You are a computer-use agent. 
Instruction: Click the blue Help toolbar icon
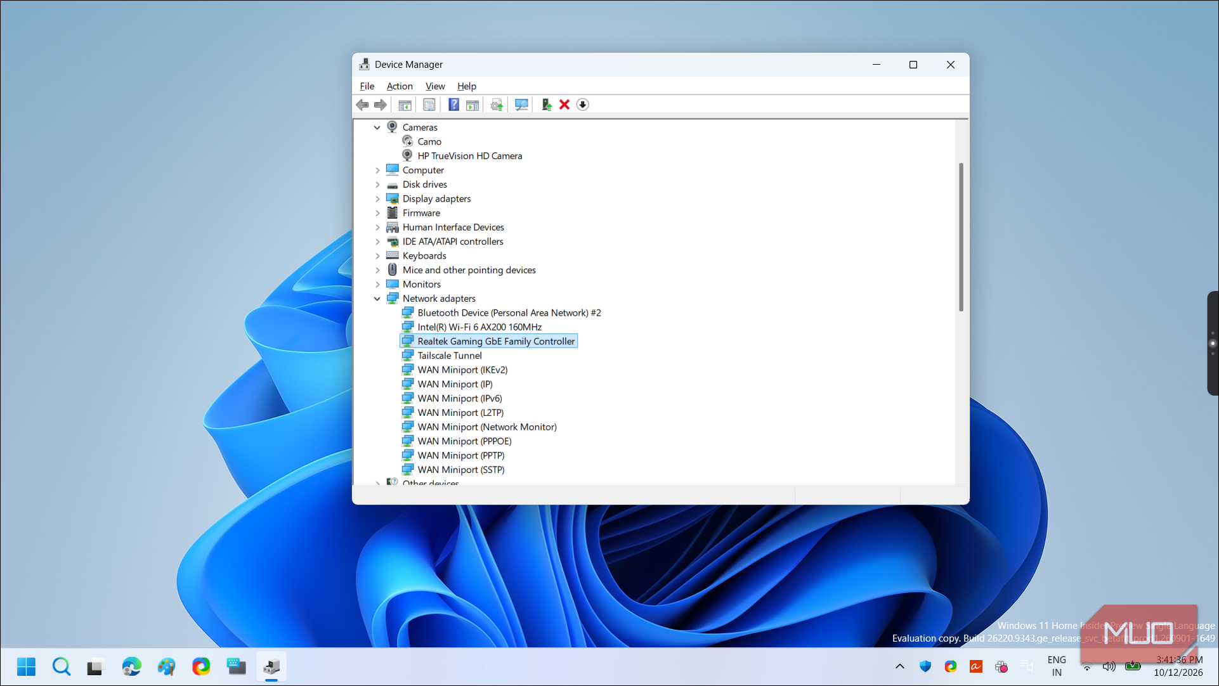click(453, 105)
